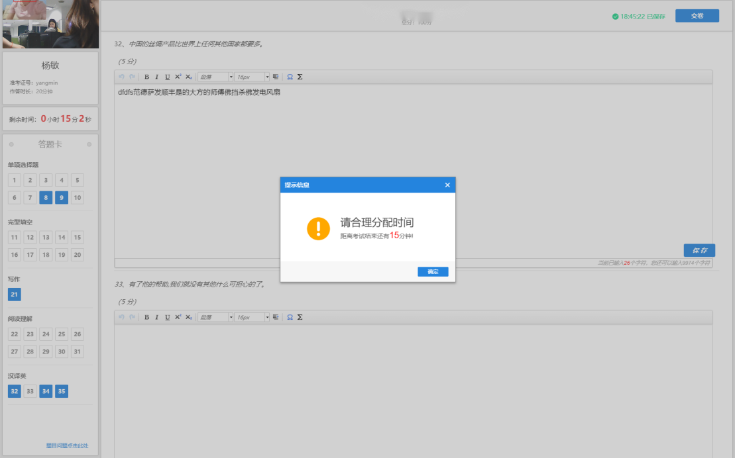Apply subscript in question 32 editor
This screenshot has height=458, width=735.
coord(188,77)
